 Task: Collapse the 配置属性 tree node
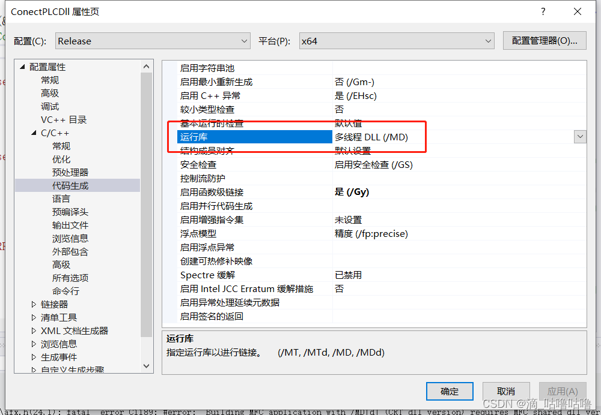click(x=22, y=67)
